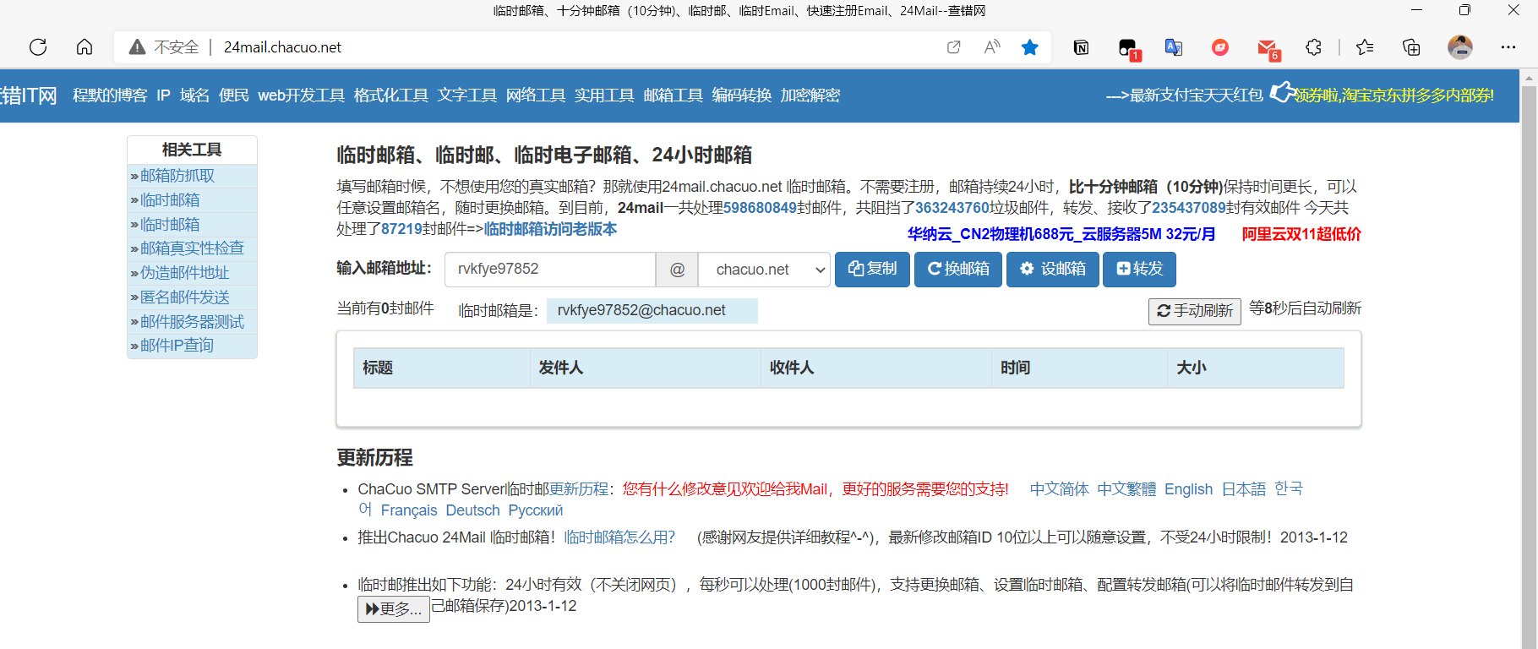
Task: Open the Favorites list icon
Action: tap(1365, 47)
